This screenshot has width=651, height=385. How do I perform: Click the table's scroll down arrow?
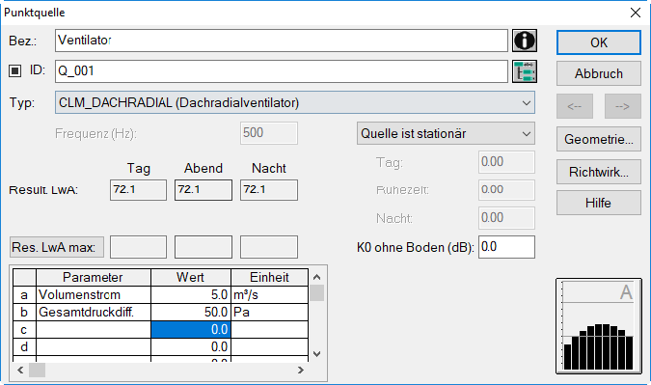[x=316, y=354]
